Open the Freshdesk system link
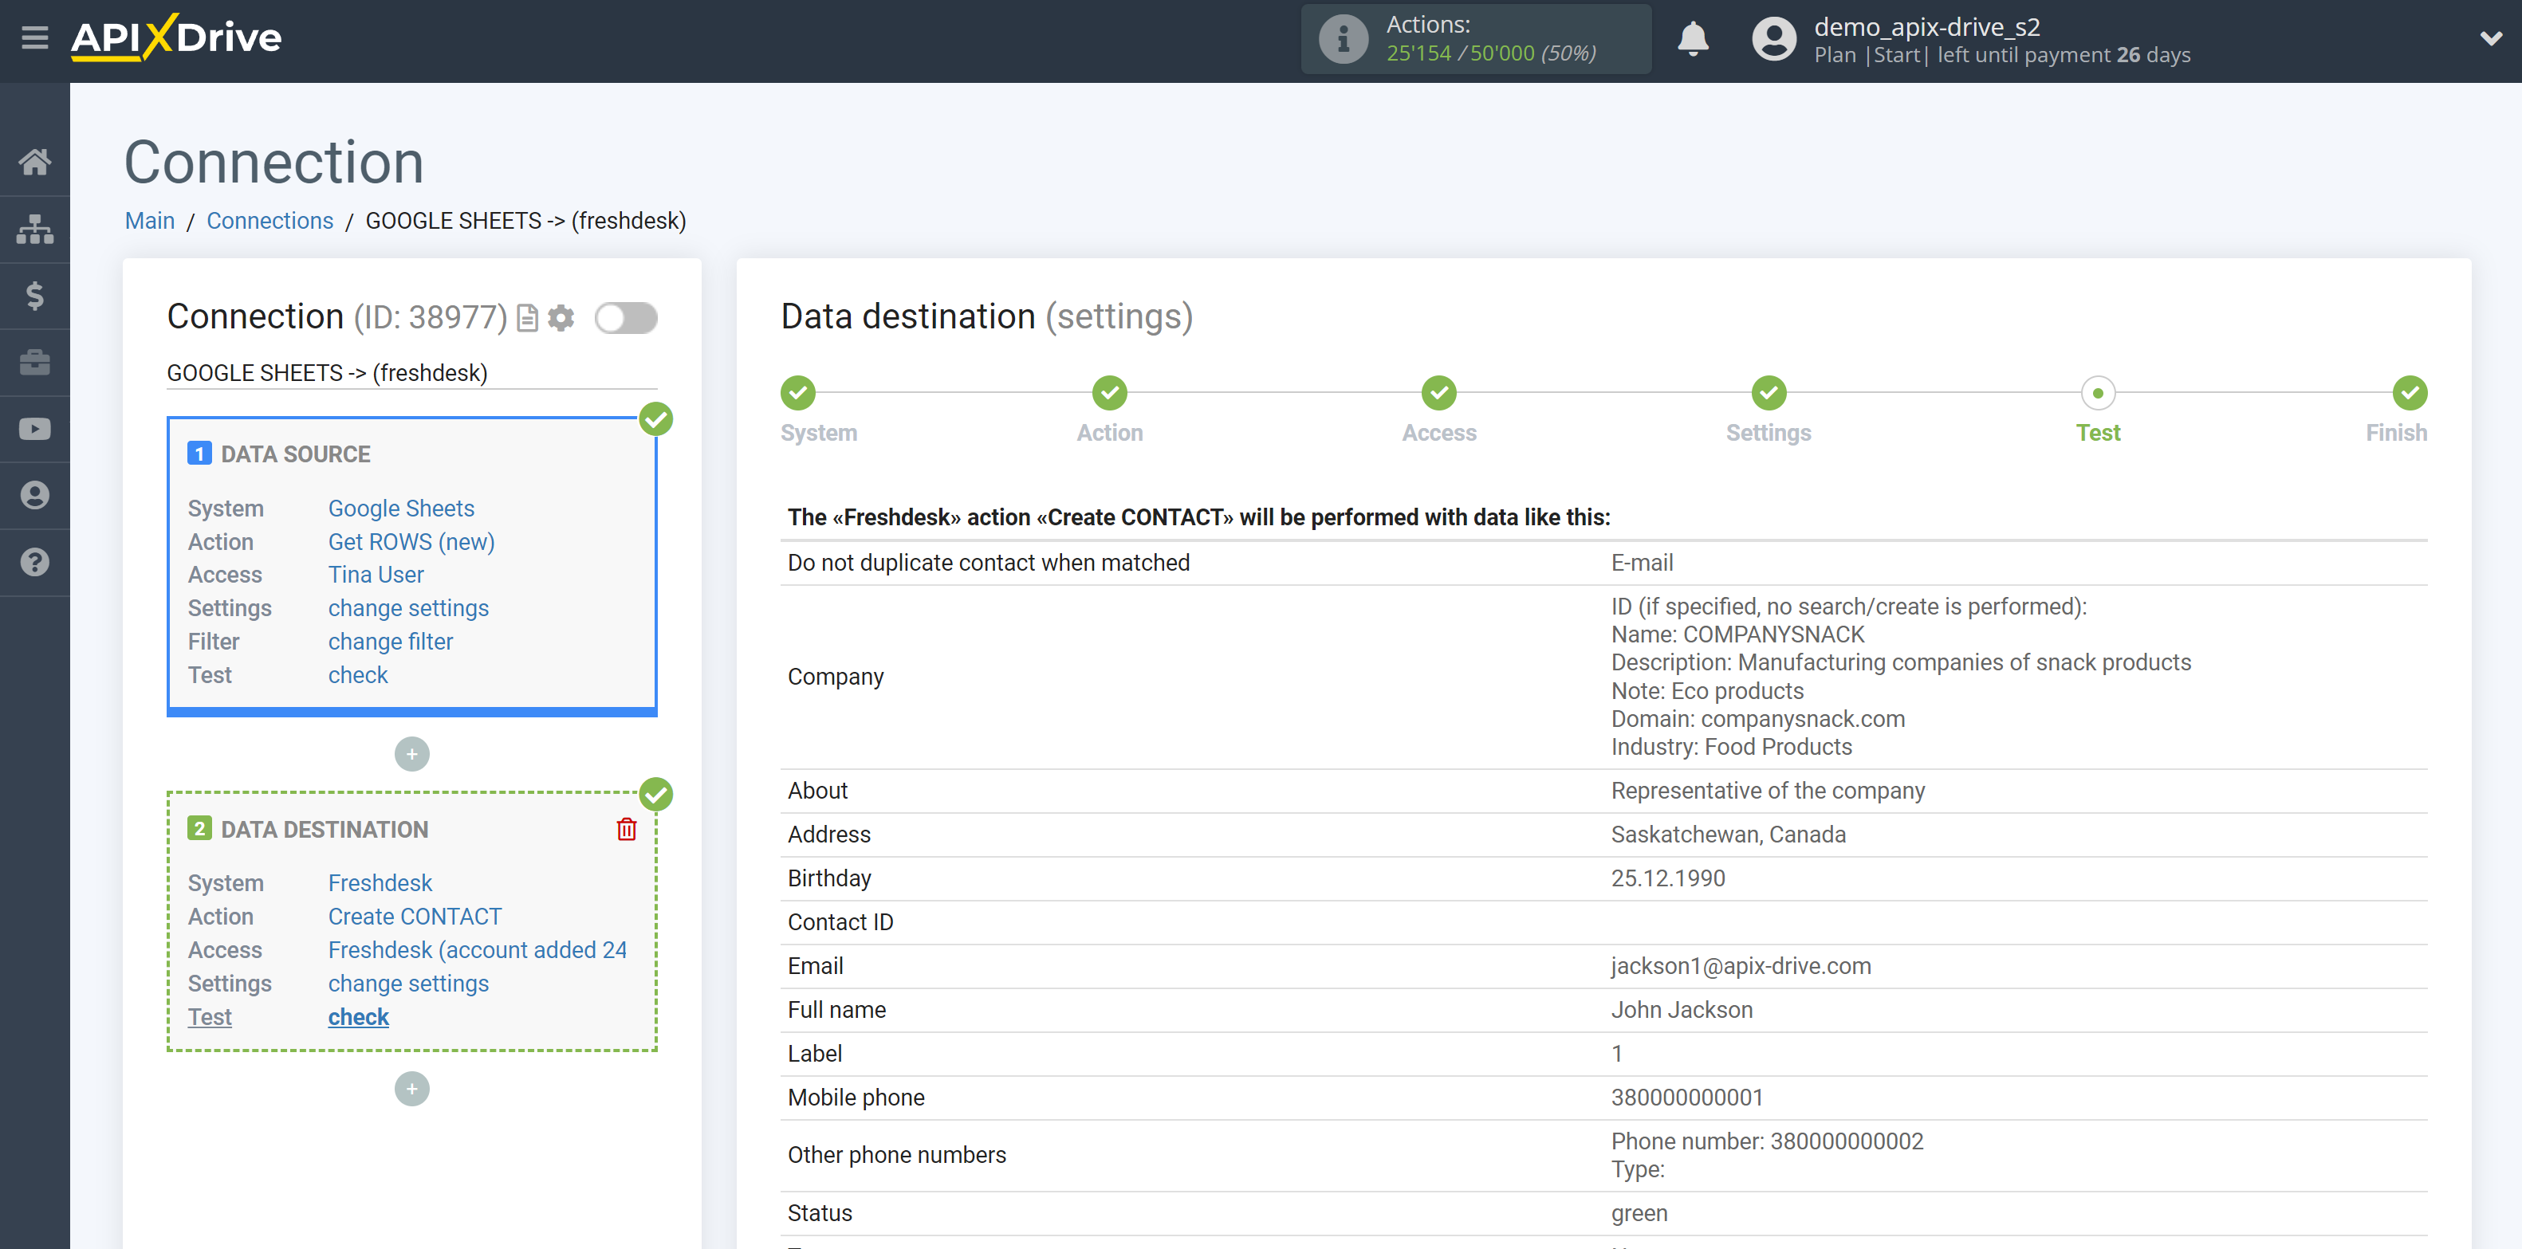This screenshot has height=1249, width=2522. (380, 883)
